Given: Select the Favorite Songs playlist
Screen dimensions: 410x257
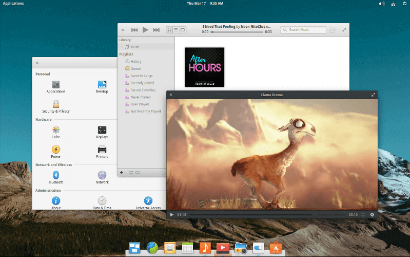Looking at the screenshot, I should [x=141, y=76].
